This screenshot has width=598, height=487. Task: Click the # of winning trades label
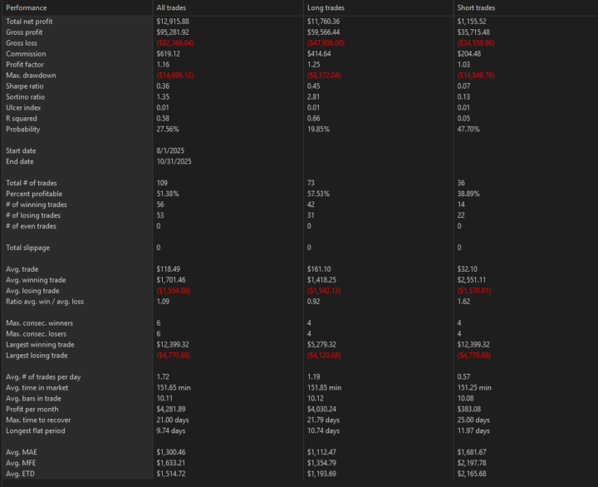click(x=37, y=204)
